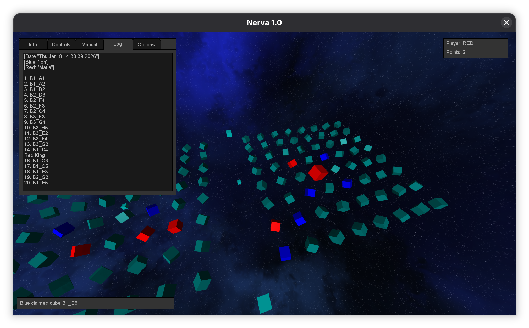Switch to the Controls tab
Image resolution: width=529 pixels, height=328 pixels.
coord(61,44)
